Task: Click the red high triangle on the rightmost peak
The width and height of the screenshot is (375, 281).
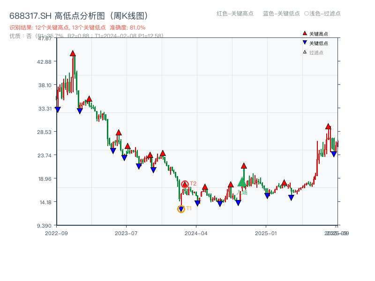Action: (x=328, y=126)
